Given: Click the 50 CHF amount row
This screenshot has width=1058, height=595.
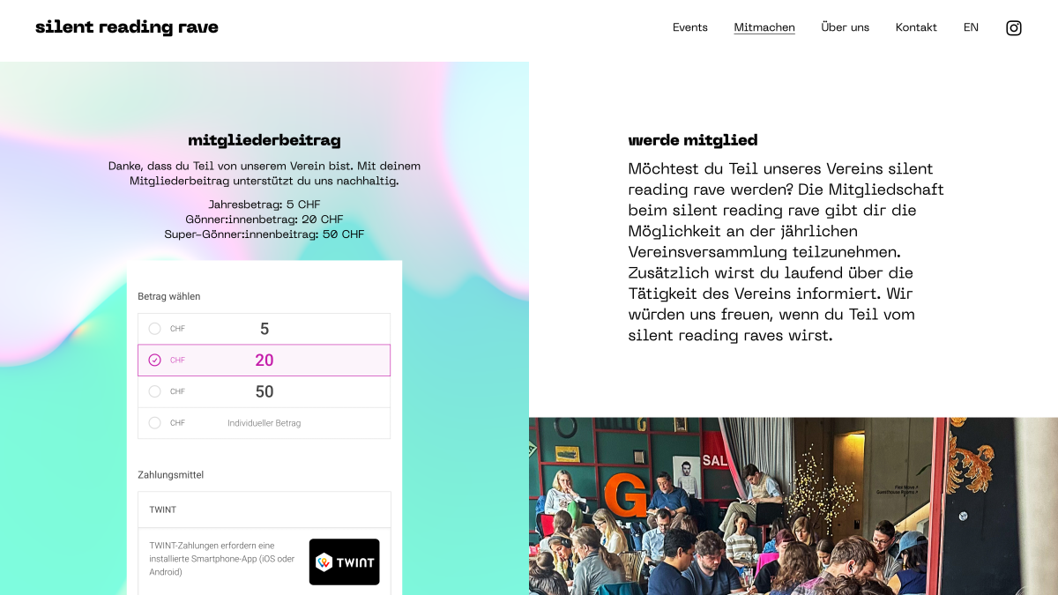Looking at the screenshot, I should point(264,391).
